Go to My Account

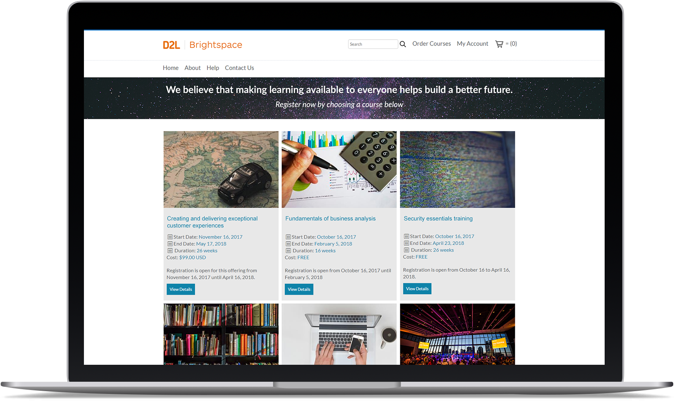(472, 44)
